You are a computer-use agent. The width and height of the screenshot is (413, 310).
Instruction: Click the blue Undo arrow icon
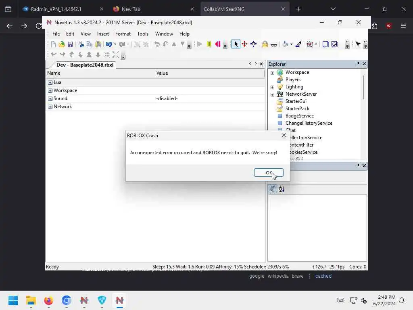pyautogui.click(x=109, y=44)
